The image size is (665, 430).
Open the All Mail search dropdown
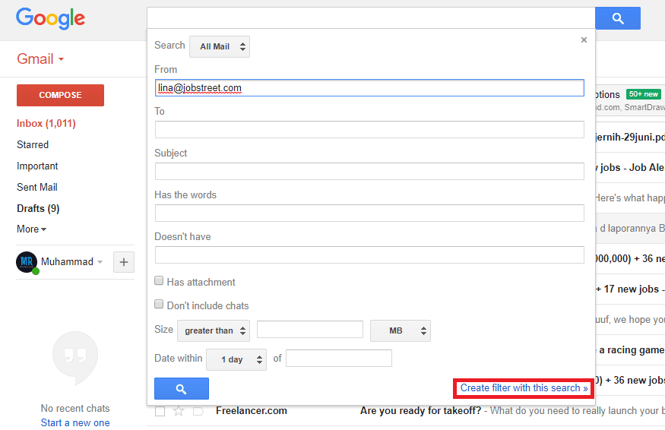pos(220,46)
